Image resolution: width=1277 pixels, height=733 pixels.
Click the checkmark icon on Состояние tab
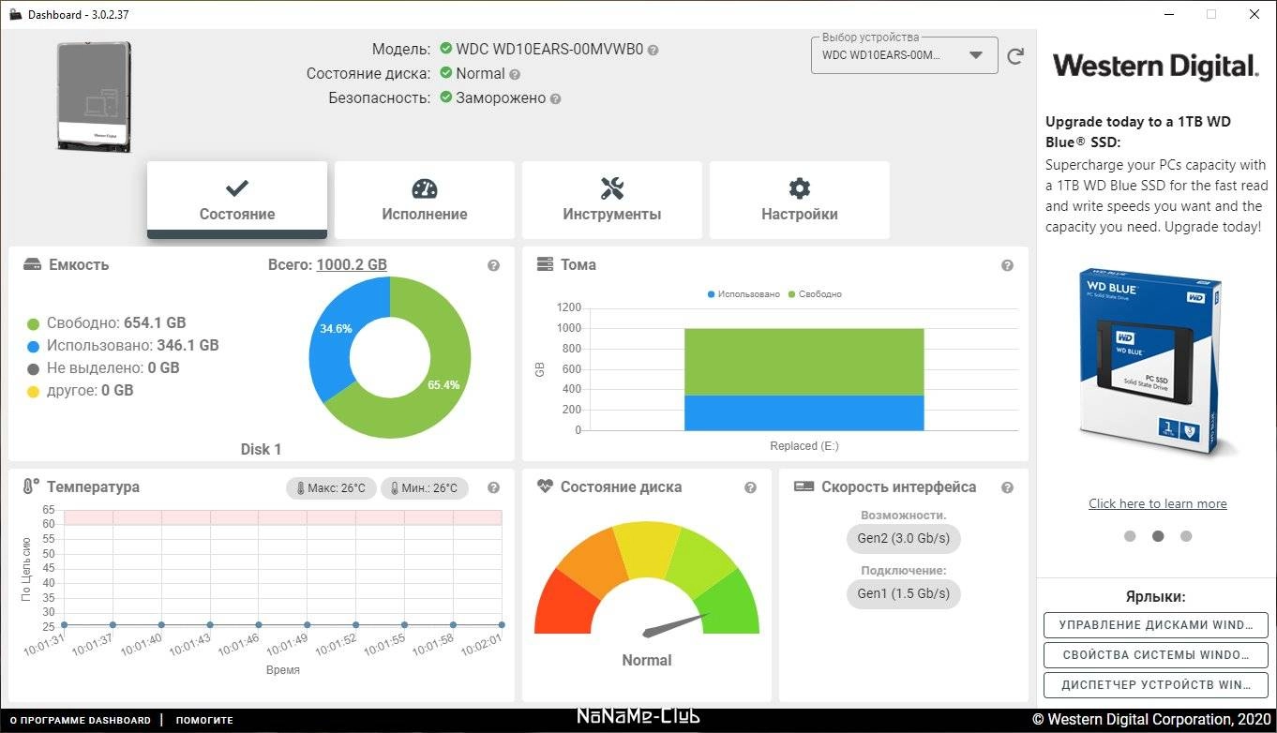[x=237, y=187]
